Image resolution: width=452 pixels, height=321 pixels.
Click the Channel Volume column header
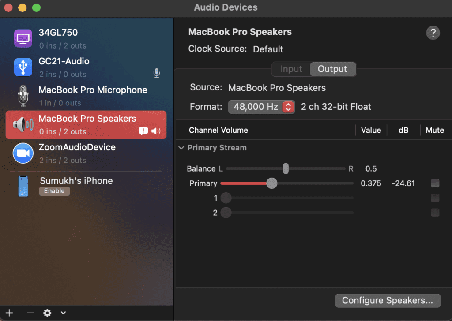tap(218, 130)
